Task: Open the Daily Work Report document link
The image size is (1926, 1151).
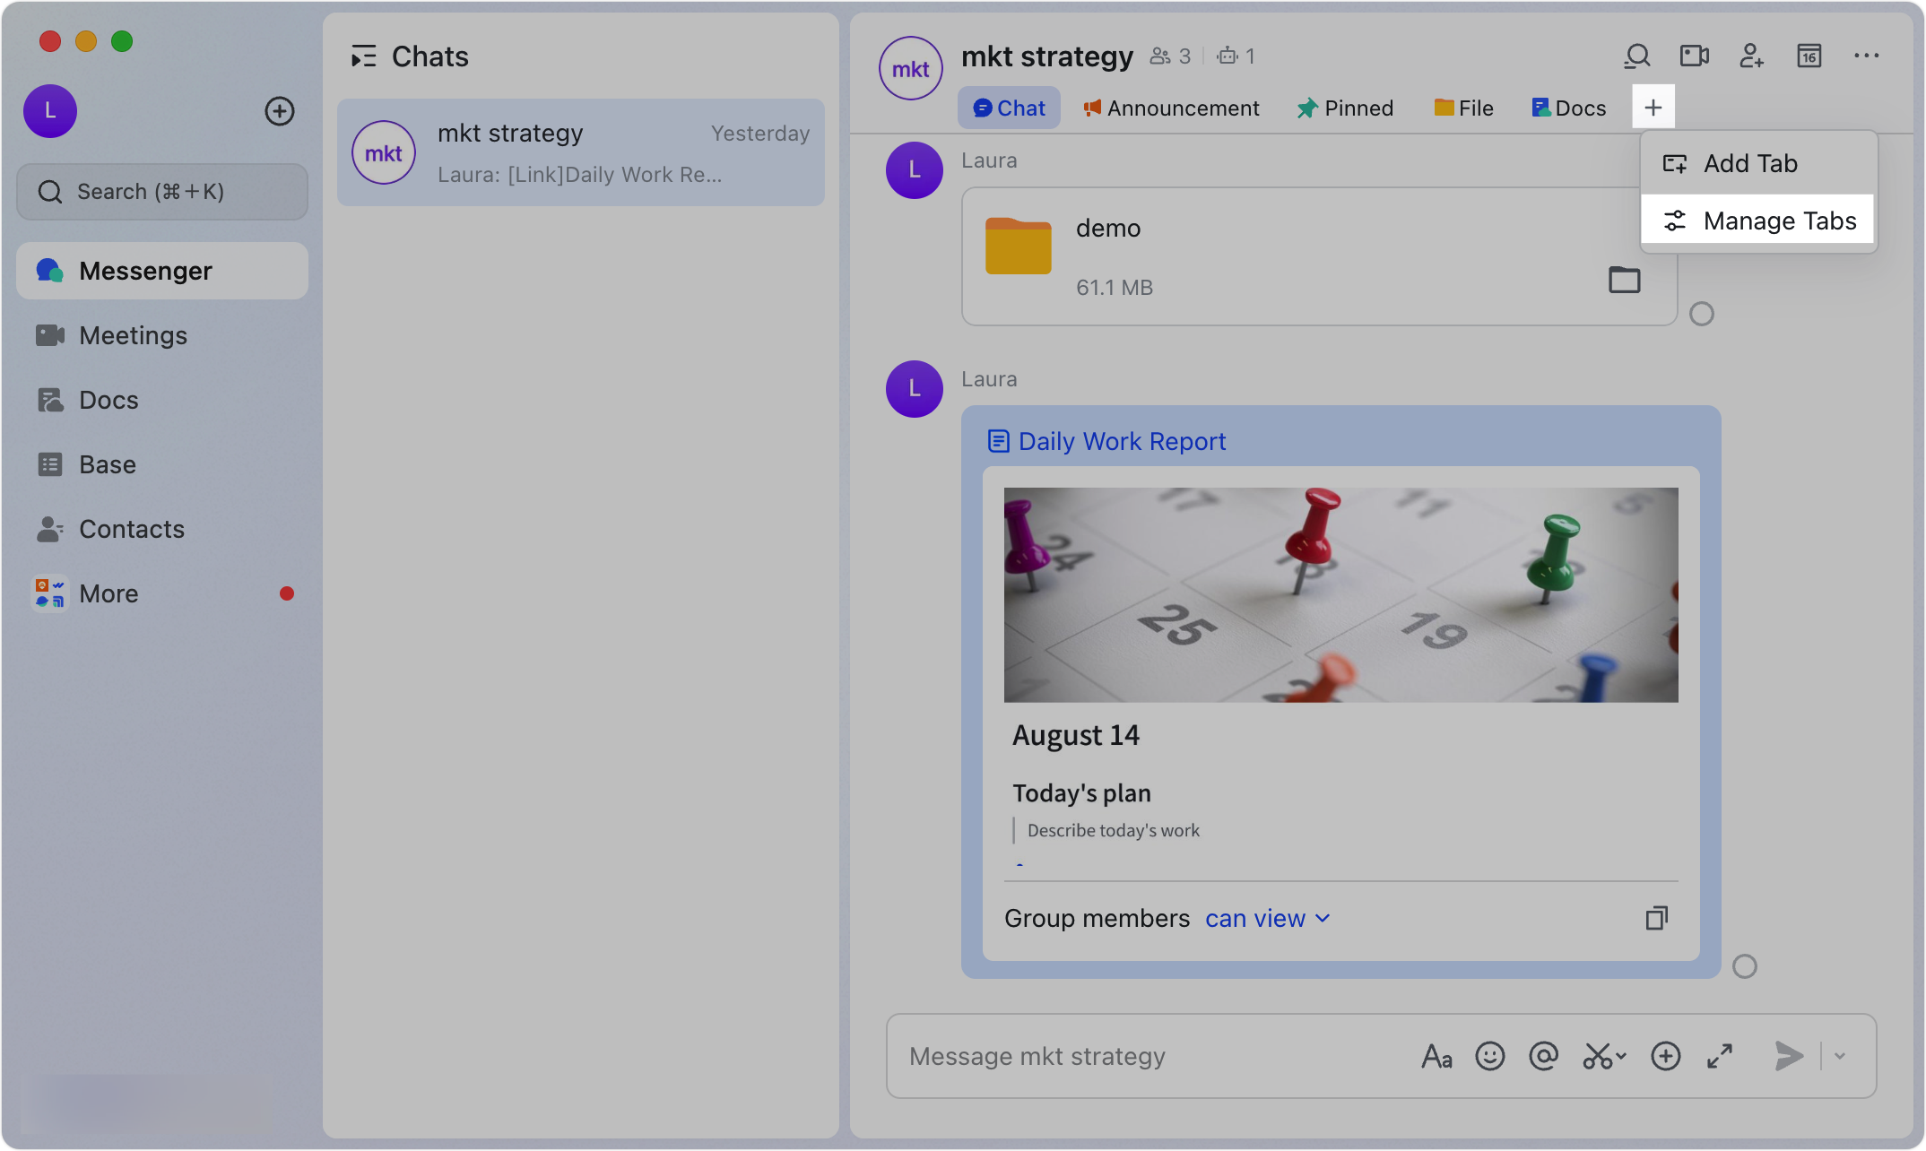Action: coord(1122,441)
